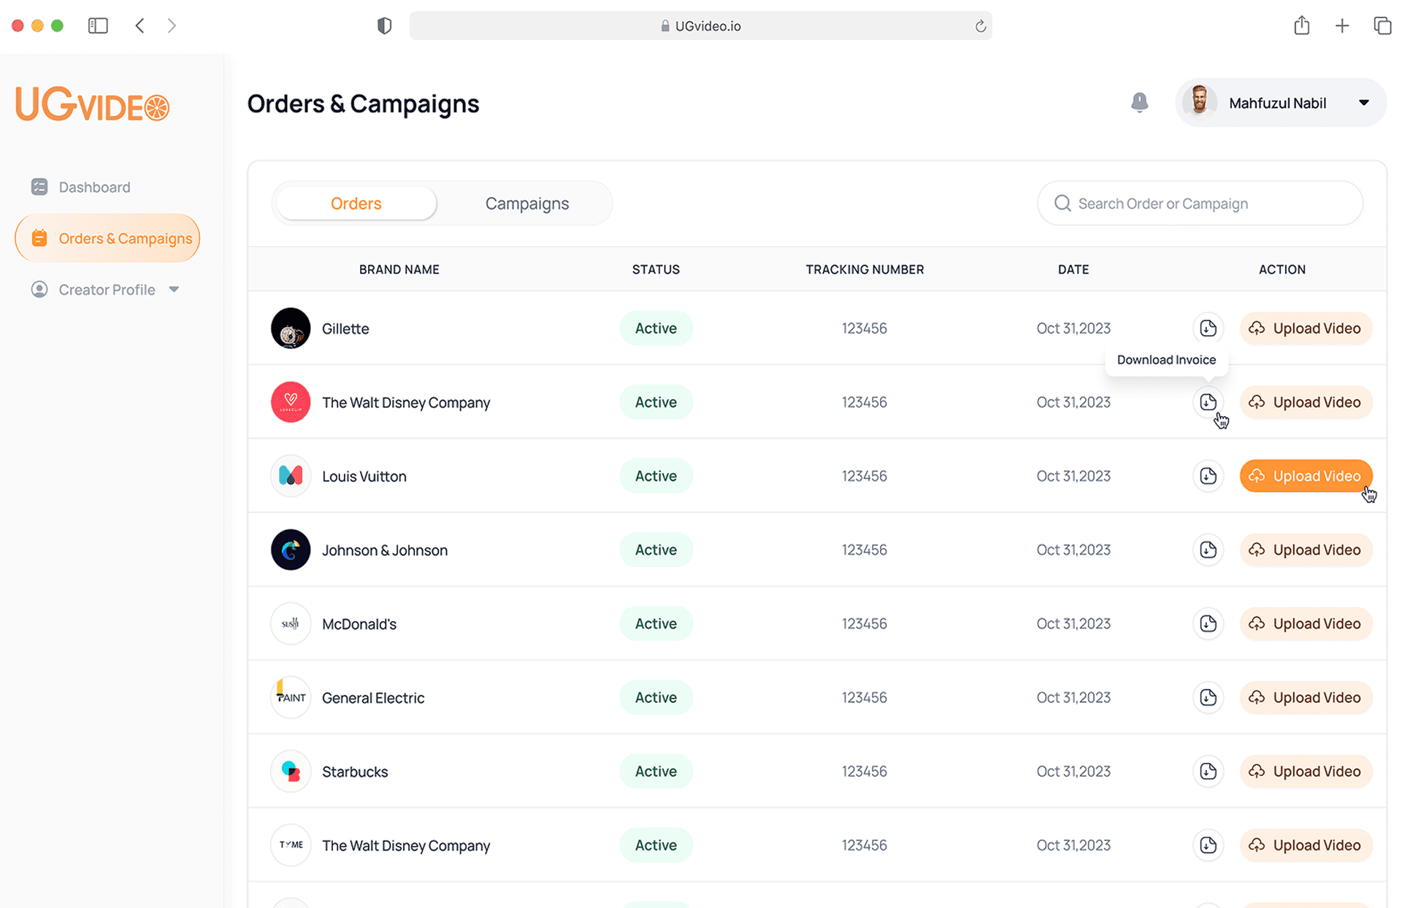The image size is (1402, 908).
Task: Go back with browser back arrow
Action: 139,26
